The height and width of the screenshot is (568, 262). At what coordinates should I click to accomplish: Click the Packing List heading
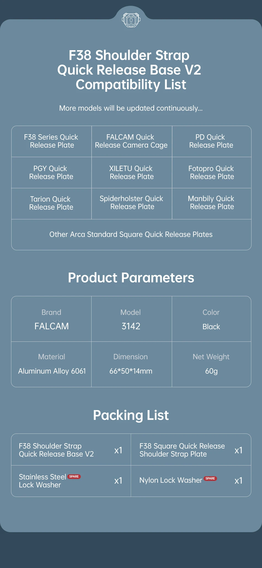[131, 415]
